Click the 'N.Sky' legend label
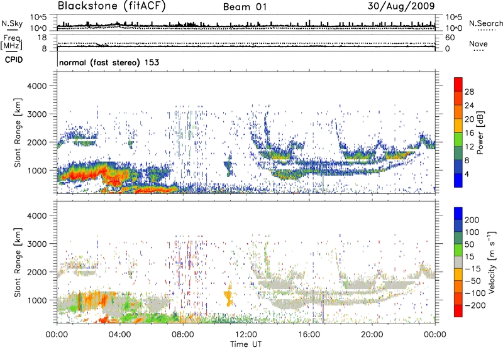503x348 pixels. coord(12,23)
